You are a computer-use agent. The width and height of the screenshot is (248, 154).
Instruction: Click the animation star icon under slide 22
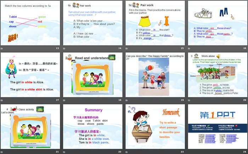pyautogui.click(x=64, y=152)
